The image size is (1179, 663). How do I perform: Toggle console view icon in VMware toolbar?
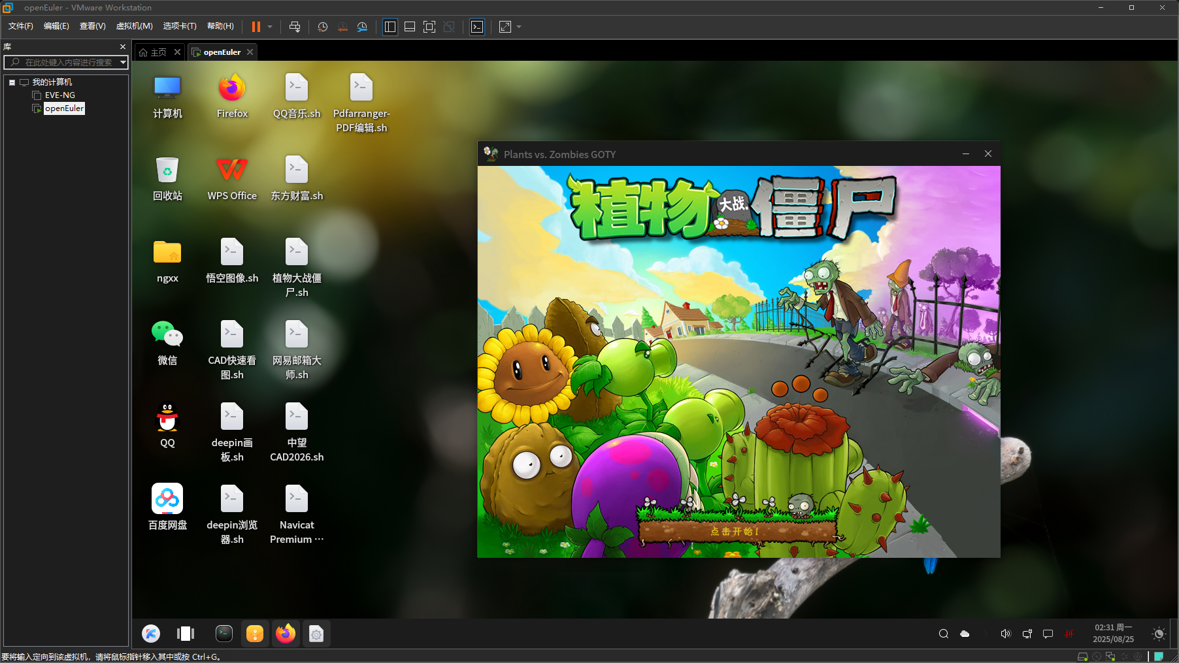477,27
